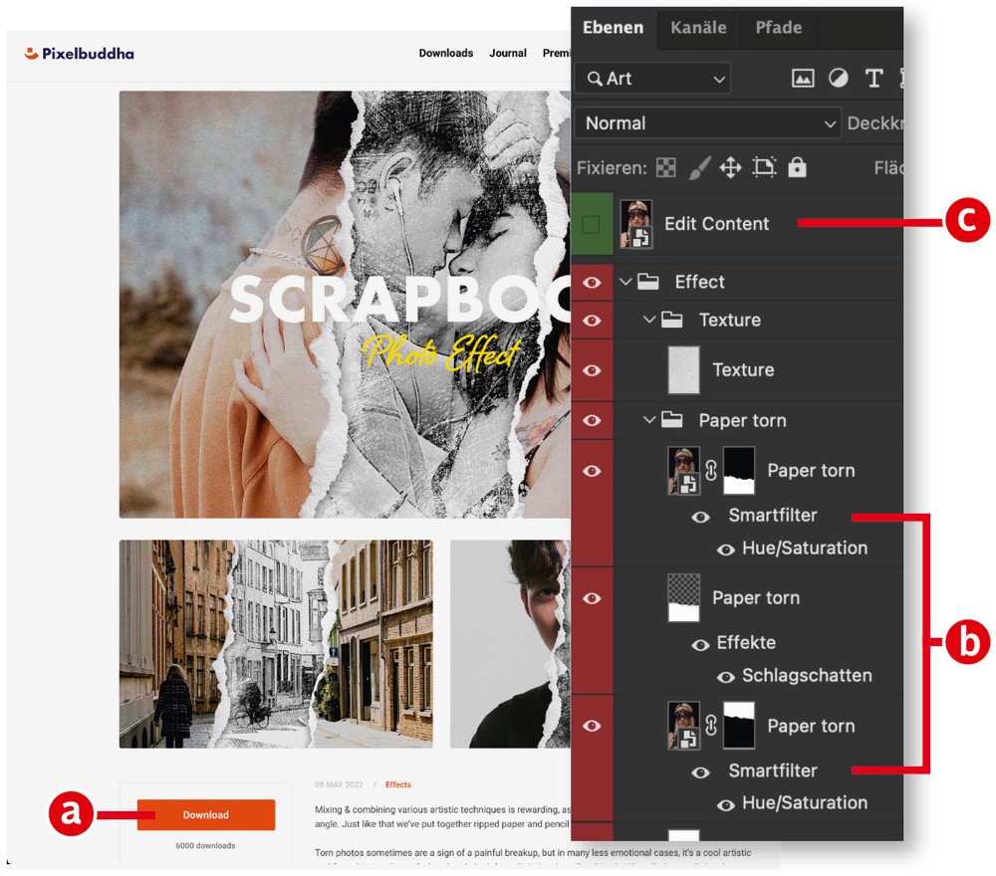Click the lock position move icon
Image resolution: width=996 pixels, height=876 pixels.
pos(731,167)
